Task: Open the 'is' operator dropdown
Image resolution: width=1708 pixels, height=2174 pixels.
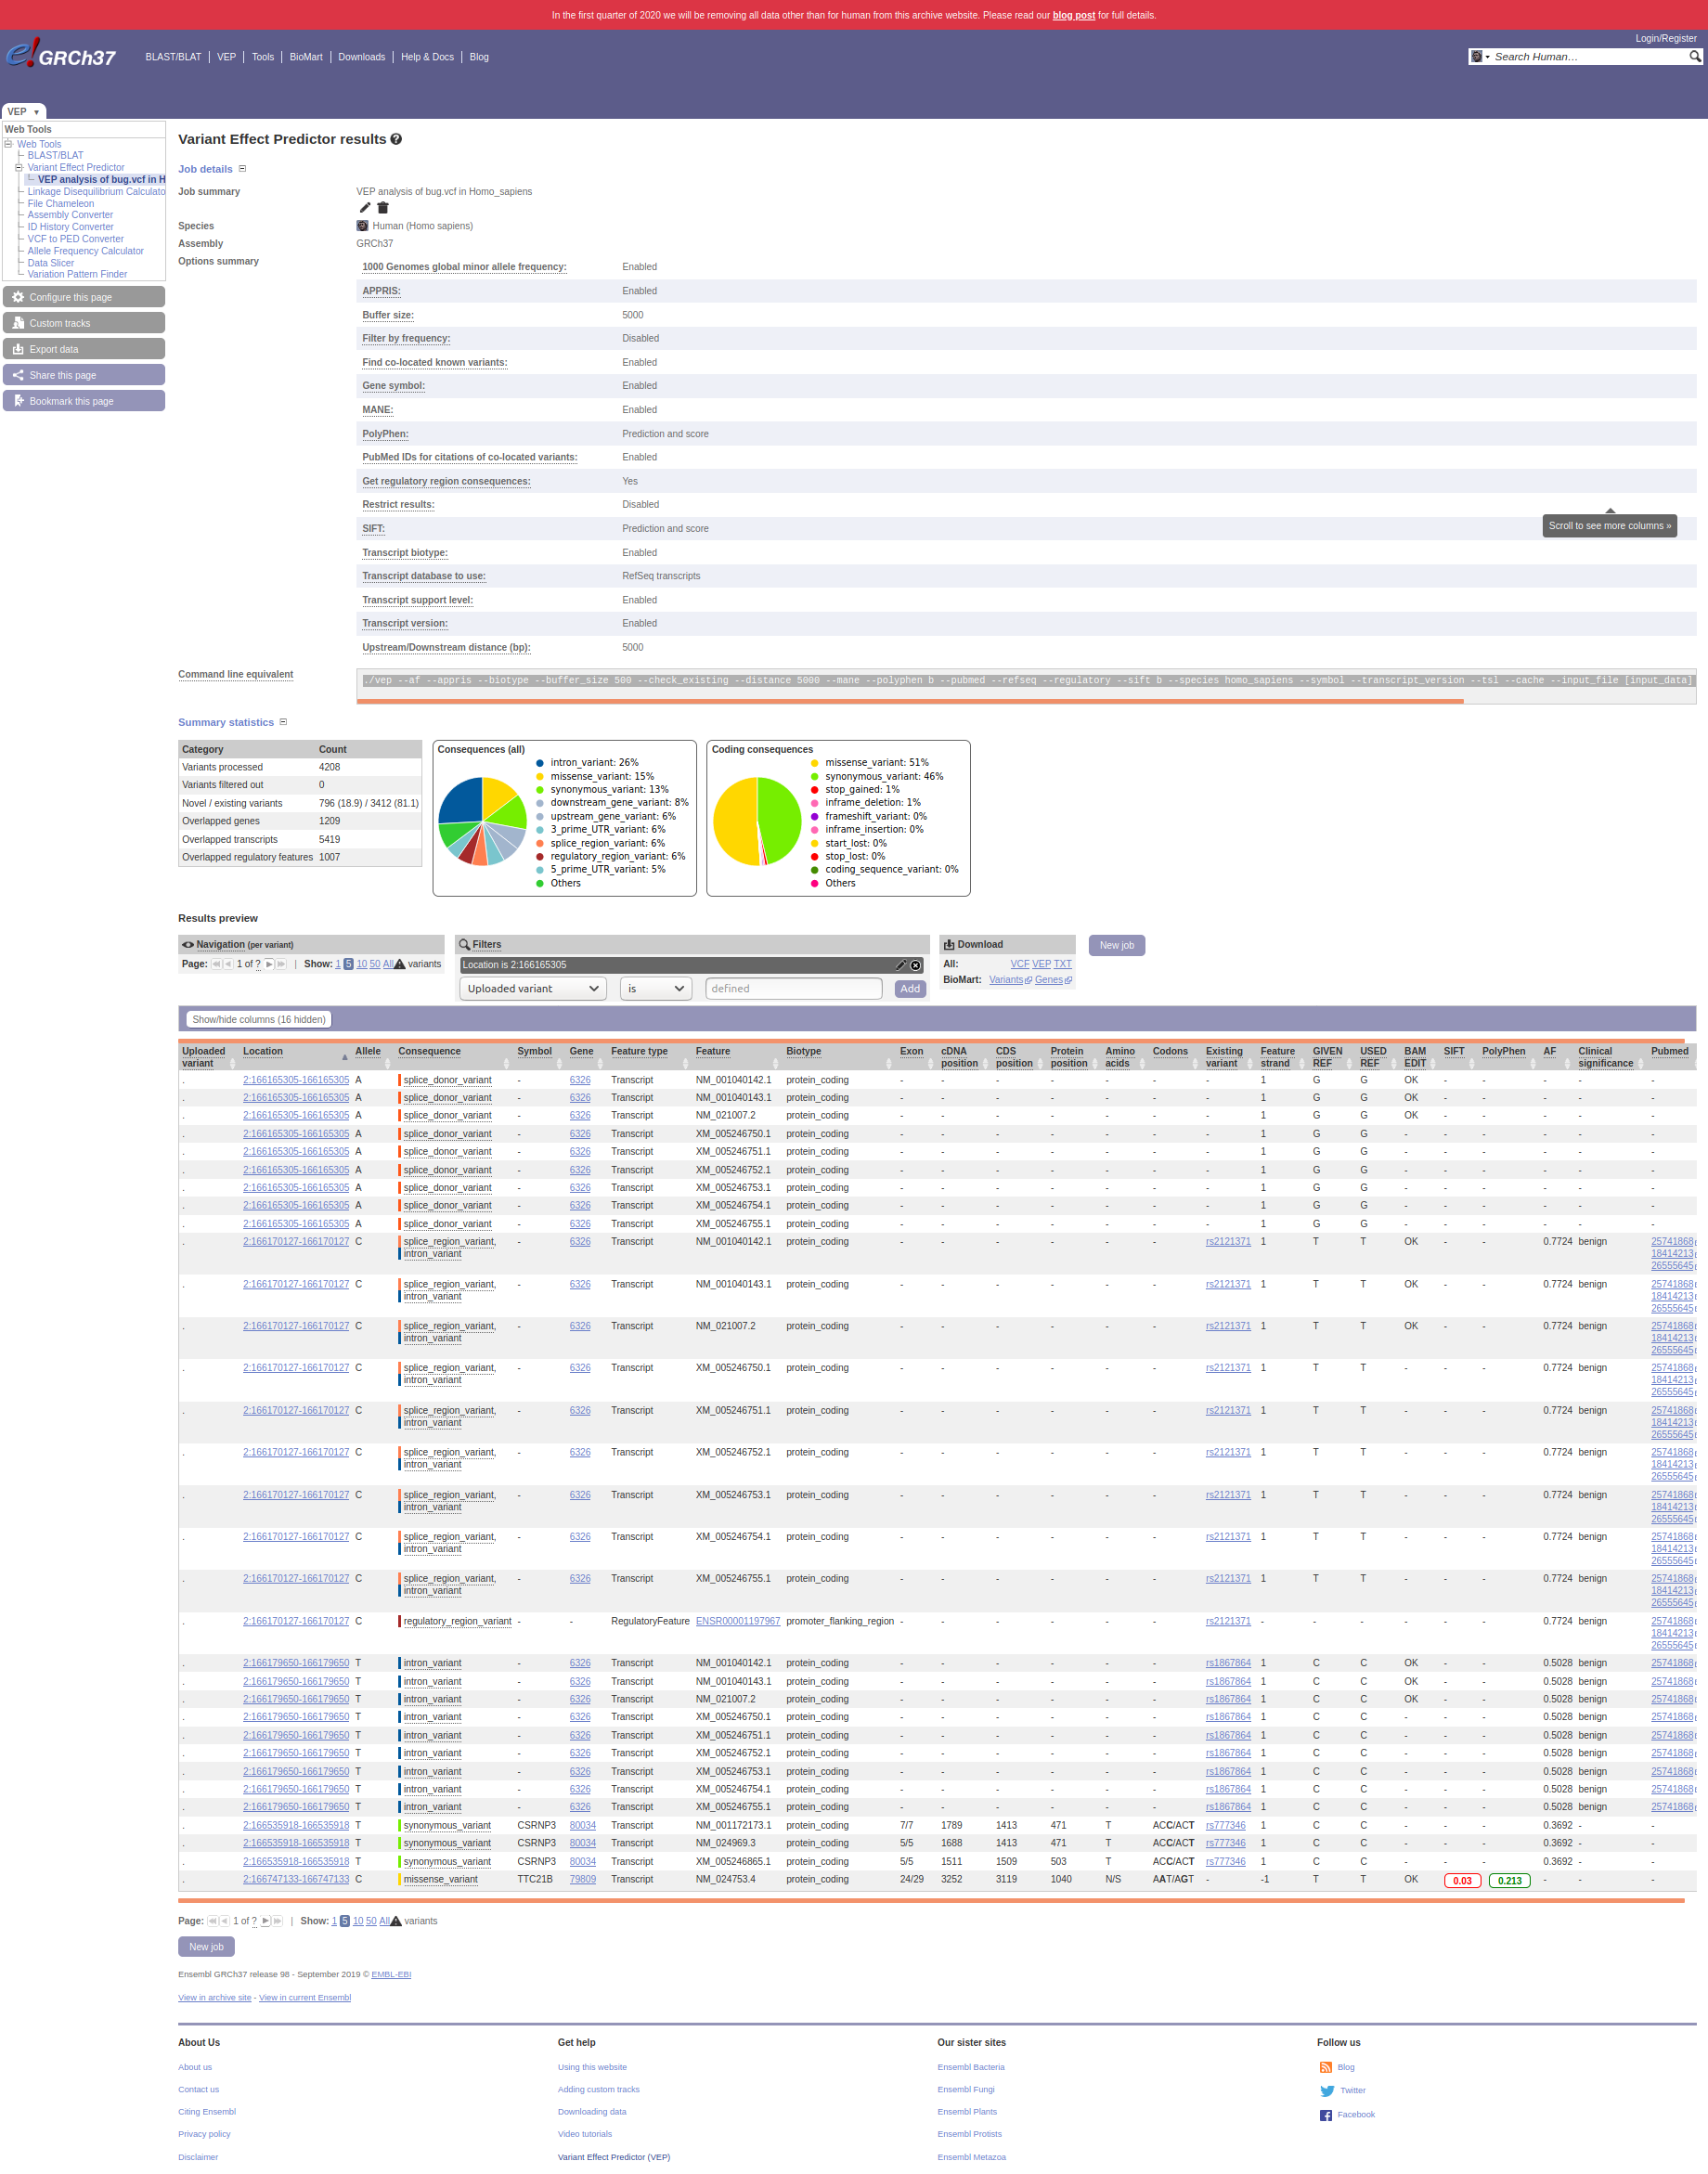Action: pos(656,988)
